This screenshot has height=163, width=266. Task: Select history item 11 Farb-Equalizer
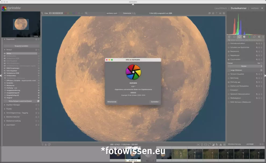(21, 71)
